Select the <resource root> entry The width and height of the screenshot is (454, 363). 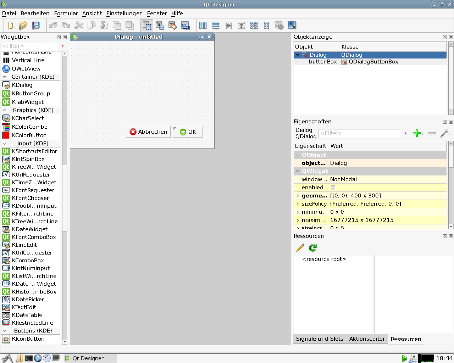pyautogui.click(x=324, y=259)
